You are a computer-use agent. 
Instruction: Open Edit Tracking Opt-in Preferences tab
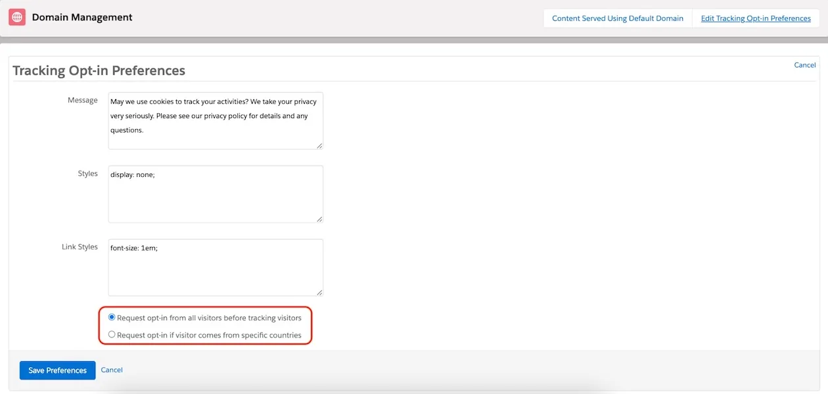756,18
